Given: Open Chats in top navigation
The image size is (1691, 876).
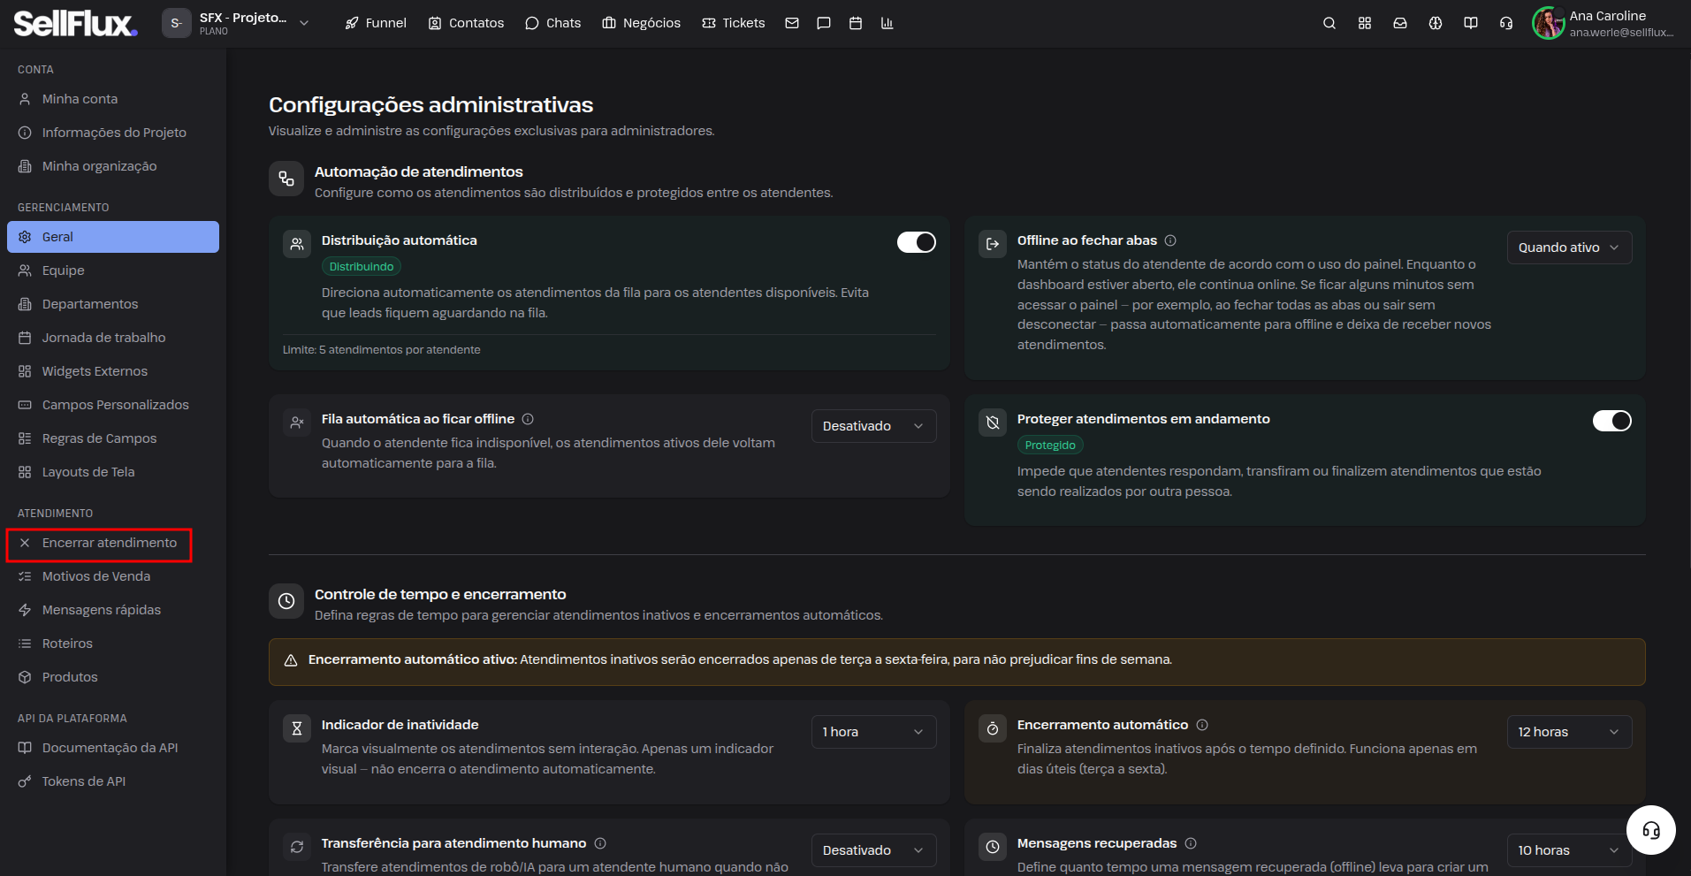Looking at the screenshot, I should [x=552, y=23].
